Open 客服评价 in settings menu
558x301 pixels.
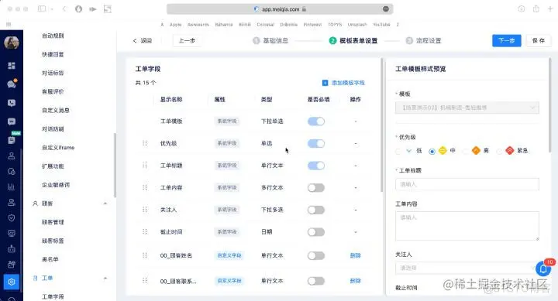[53, 91]
